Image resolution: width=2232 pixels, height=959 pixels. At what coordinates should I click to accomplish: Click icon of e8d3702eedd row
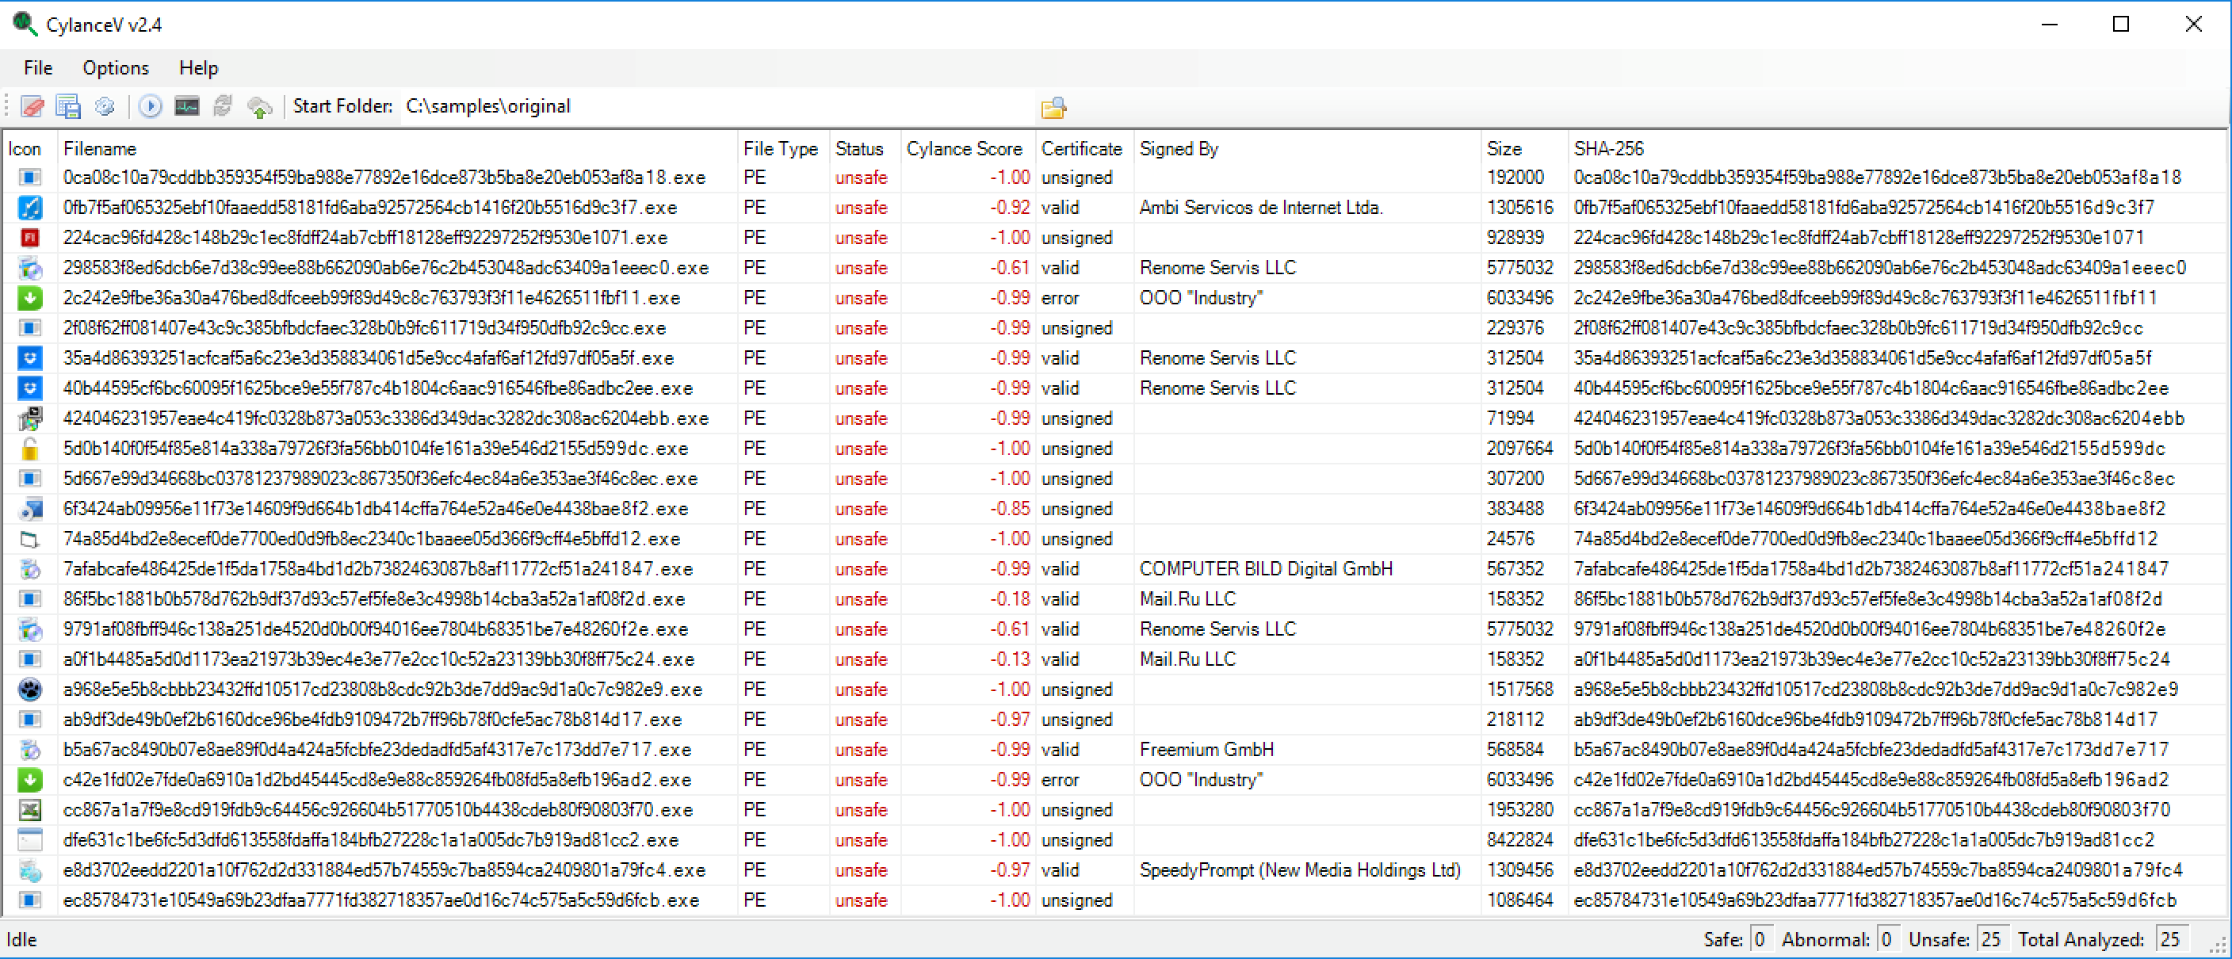pyautogui.click(x=29, y=869)
